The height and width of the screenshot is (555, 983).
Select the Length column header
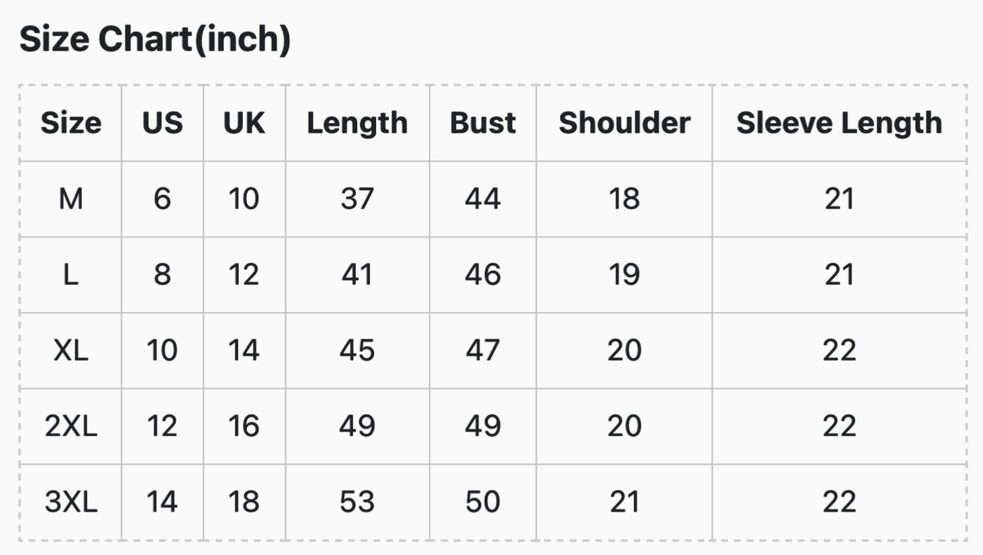357,123
